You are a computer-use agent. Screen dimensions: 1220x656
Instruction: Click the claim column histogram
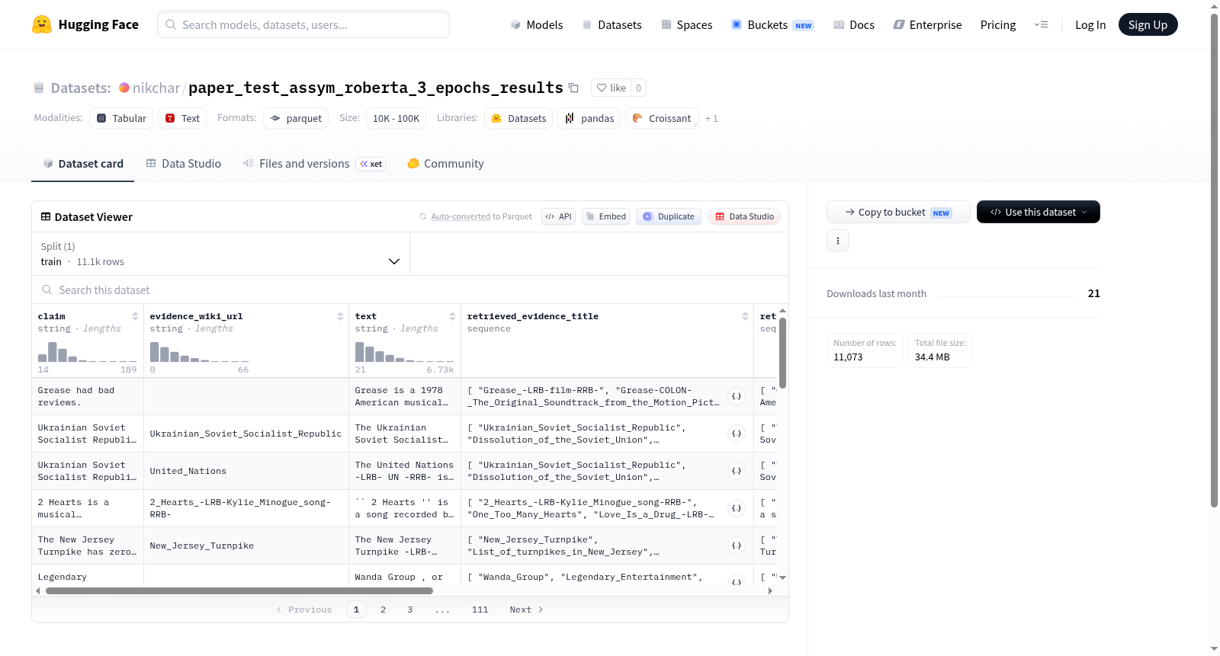tap(88, 352)
